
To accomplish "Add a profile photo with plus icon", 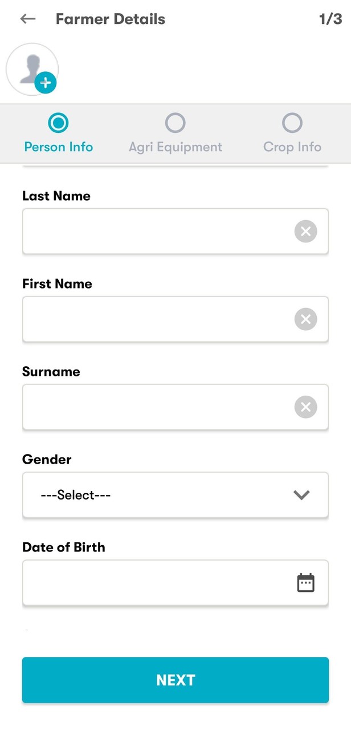I will [x=46, y=83].
